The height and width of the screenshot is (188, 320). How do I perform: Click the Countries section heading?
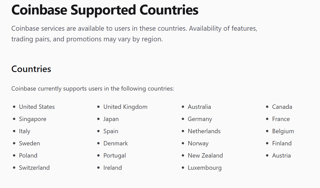[31, 69]
